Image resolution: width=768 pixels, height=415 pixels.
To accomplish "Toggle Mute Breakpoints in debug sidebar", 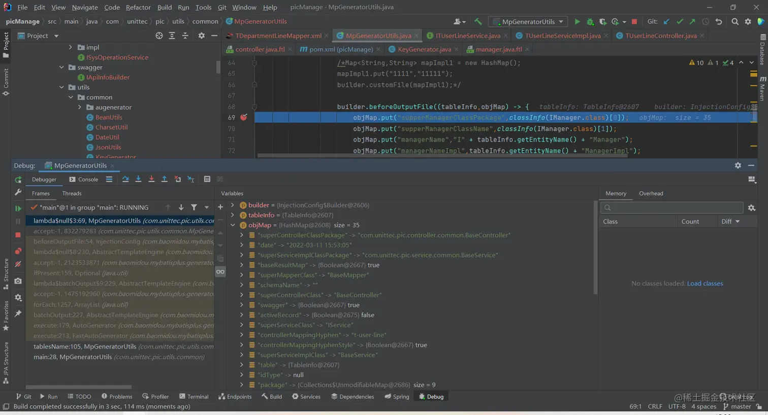I will (18, 264).
